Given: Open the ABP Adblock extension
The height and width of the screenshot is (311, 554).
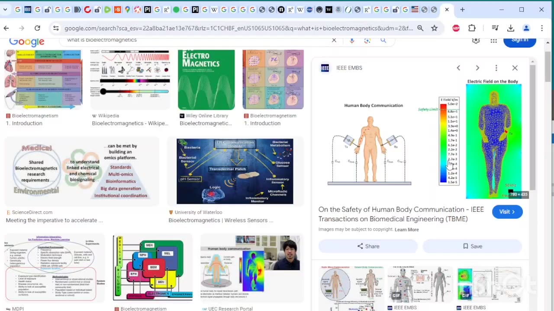Looking at the screenshot, I should pos(456,28).
